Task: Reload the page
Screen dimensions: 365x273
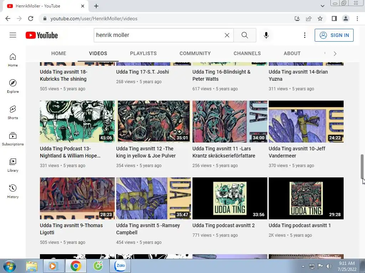Action: pos(31,18)
